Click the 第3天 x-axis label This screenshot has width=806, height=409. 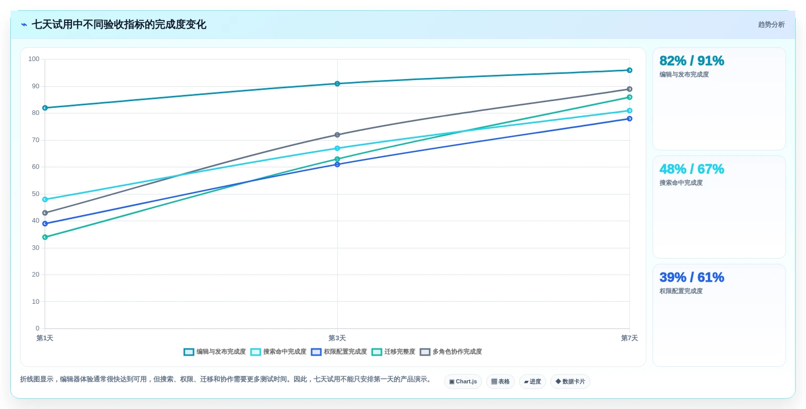(x=337, y=338)
